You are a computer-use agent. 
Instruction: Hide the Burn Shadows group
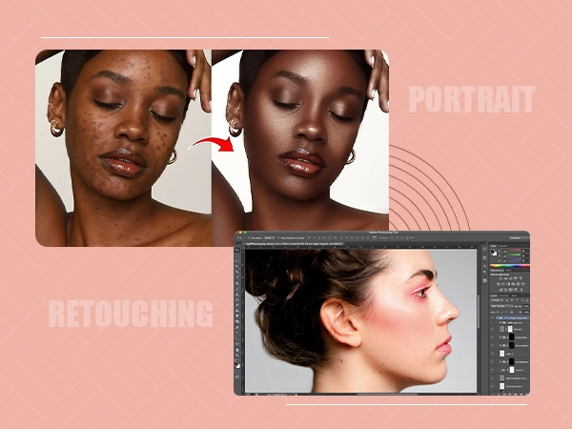click(492, 345)
